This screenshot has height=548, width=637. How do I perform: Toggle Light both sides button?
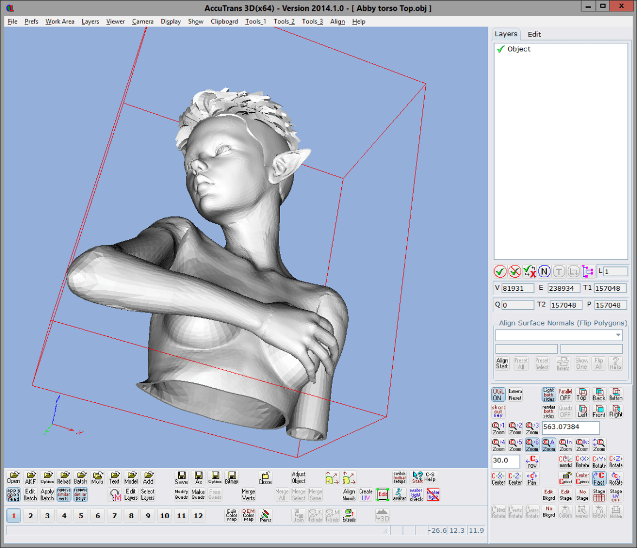[x=549, y=394]
